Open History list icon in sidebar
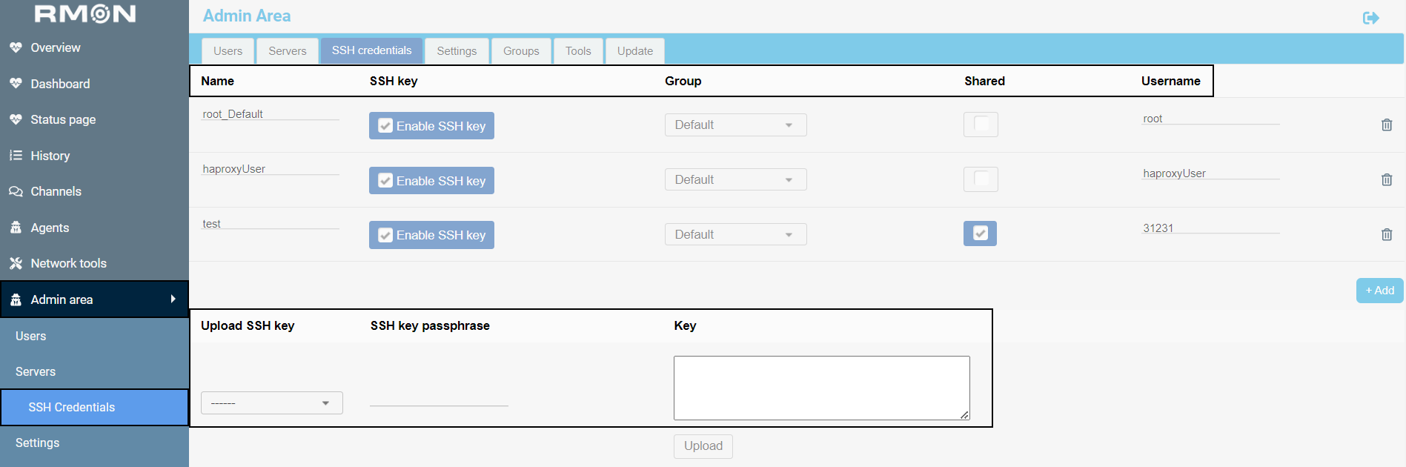The height and width of the screenshot is (467, 1406). (x=16, y=156)
